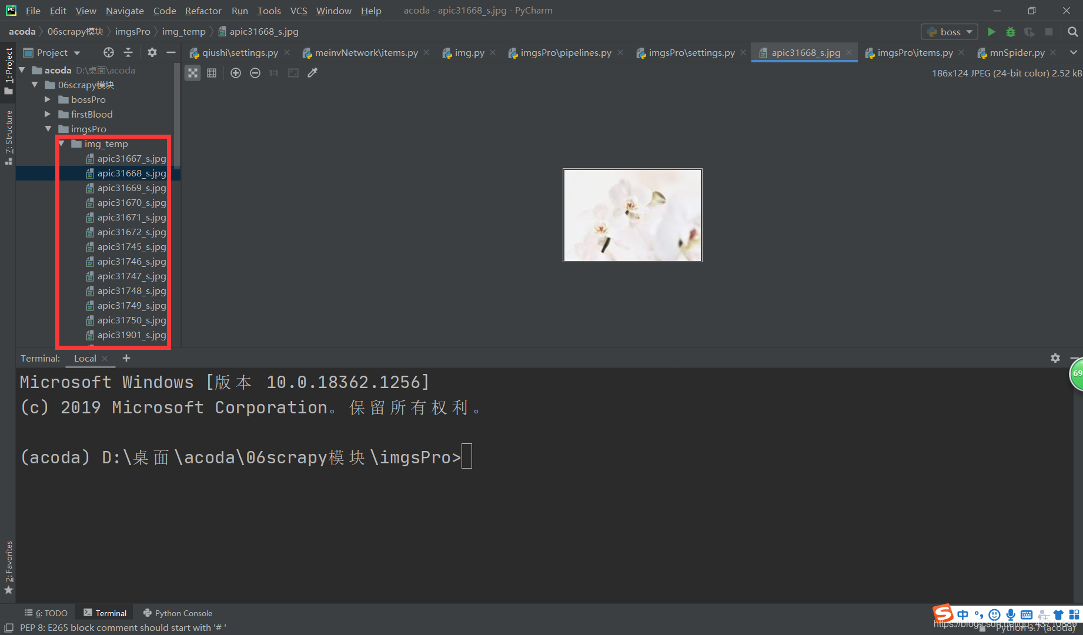This screenshot has height=635, width=1083.
Task: Run with coverage icon
Action: 1029,32
